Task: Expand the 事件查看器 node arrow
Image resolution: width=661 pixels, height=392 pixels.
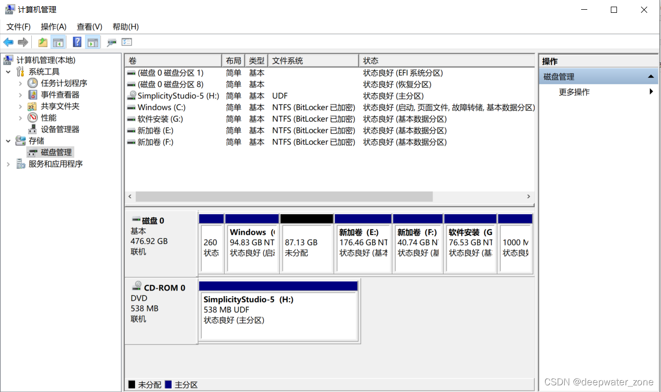Action: [x=20, y=95]
